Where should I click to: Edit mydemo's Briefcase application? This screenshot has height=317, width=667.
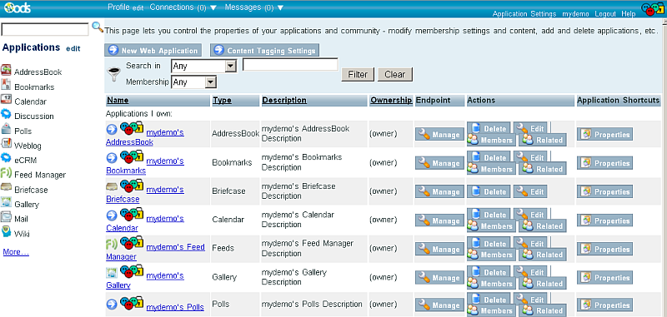point(530,192)
